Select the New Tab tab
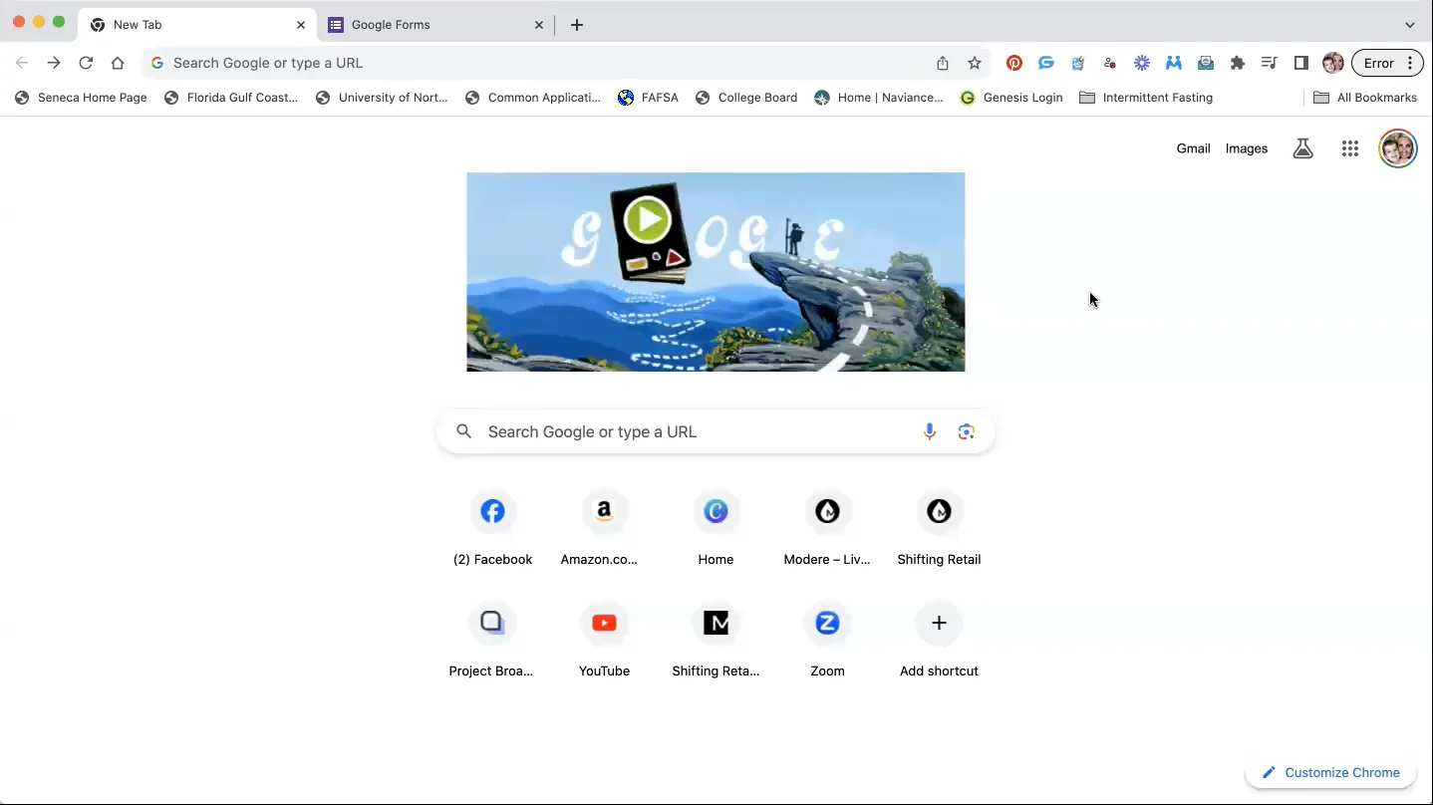The height and width of the screenshot is (805, 1433). [x=197, y=25]
